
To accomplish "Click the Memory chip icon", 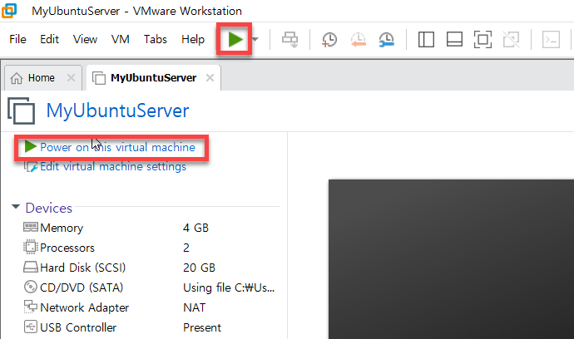I will [31, 227].
